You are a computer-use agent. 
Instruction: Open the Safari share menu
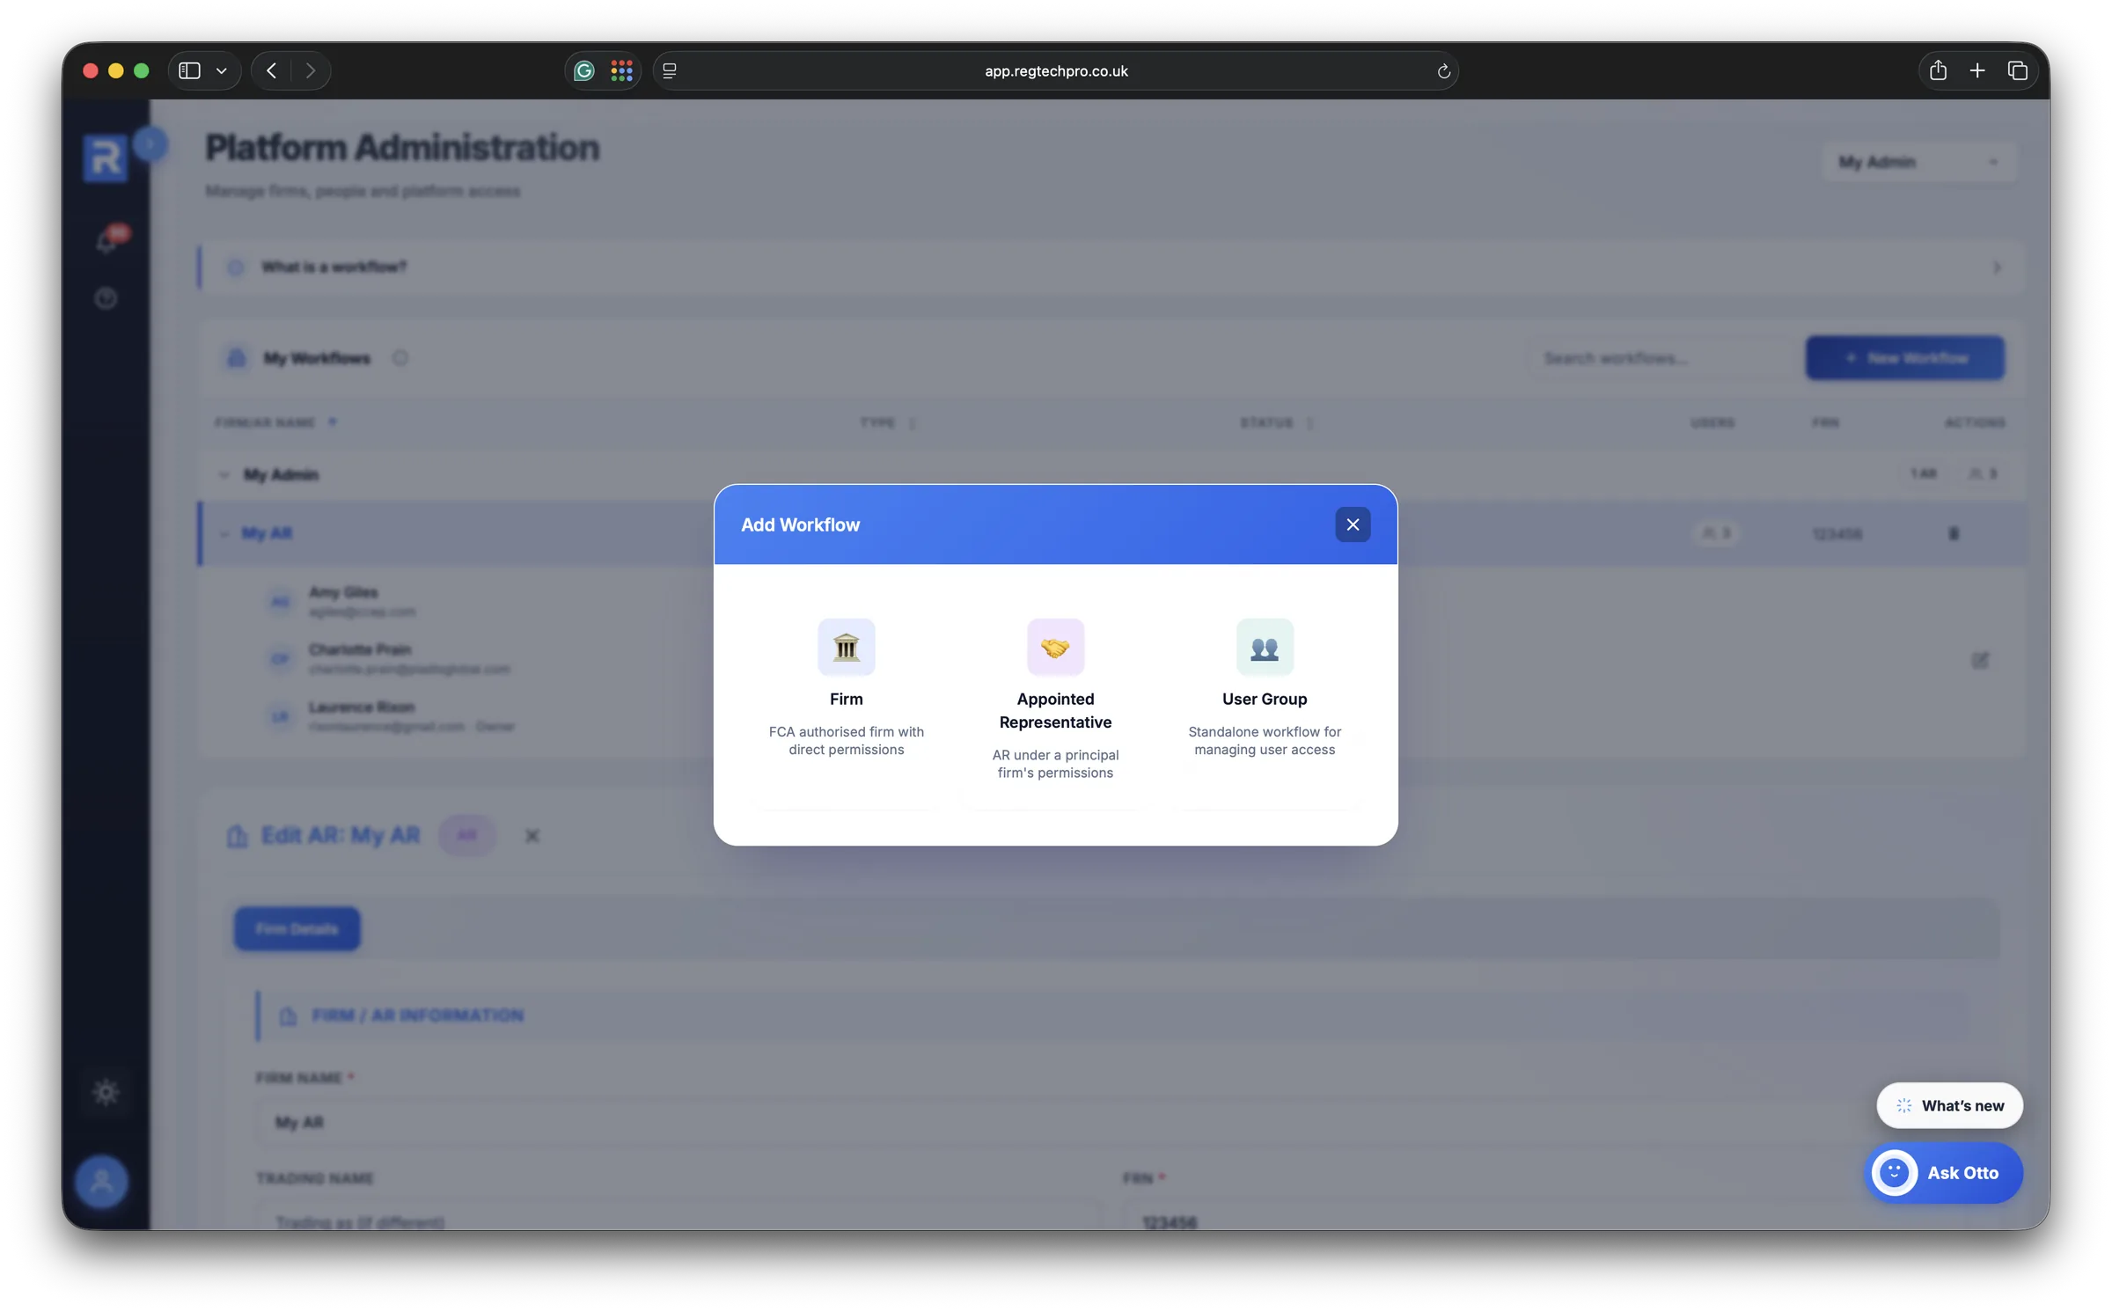click(1937, 70)
